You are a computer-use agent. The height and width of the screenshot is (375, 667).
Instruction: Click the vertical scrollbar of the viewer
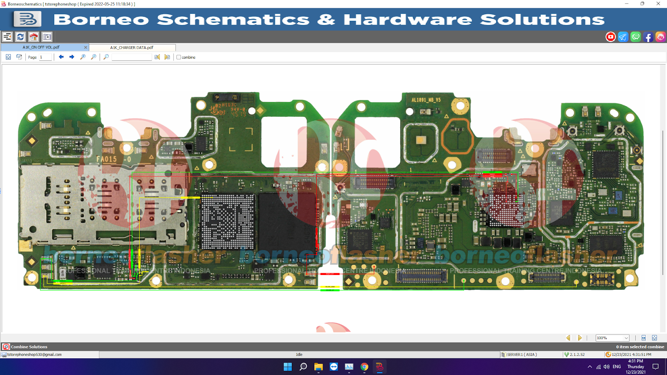tap(663, 202)
